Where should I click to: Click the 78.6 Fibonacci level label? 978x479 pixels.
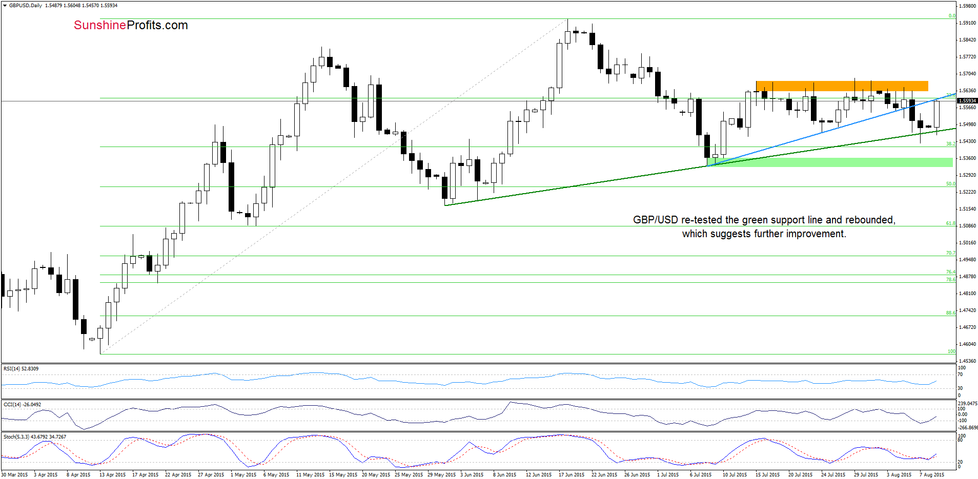(x=950, y=280)
